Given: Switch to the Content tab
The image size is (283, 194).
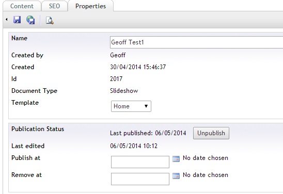Looking at the screenshot, I should pos(22,6).
